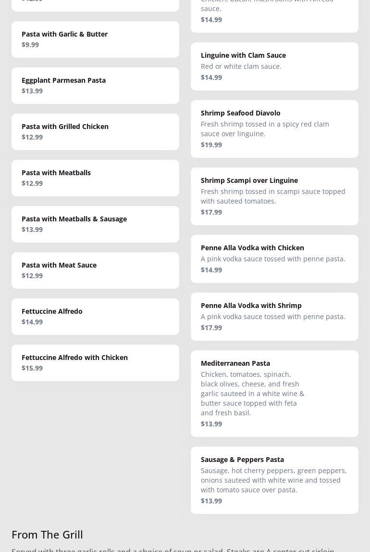The height and width of the screenshot is (552, 370).
Task: Open Eggplant Parmesan Pasta menu item
Action: pos(95,85)
